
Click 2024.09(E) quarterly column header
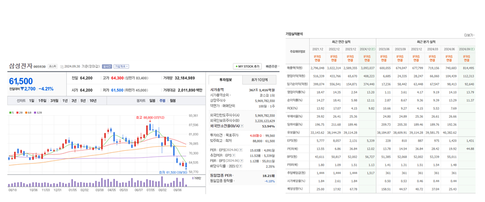pos(467,49)
